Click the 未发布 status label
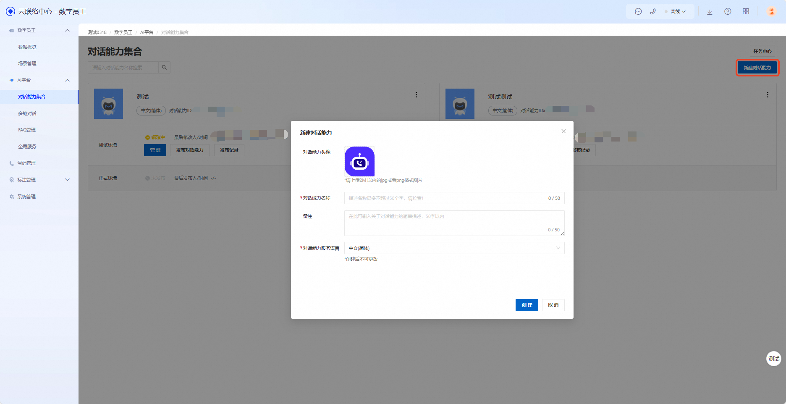Image resolution: width=786 pixels, height=404 pixels. pos(155,178)
